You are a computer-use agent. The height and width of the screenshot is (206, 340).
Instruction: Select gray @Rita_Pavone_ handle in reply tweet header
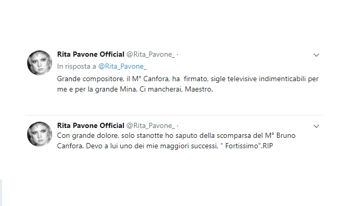click(150, 55)
